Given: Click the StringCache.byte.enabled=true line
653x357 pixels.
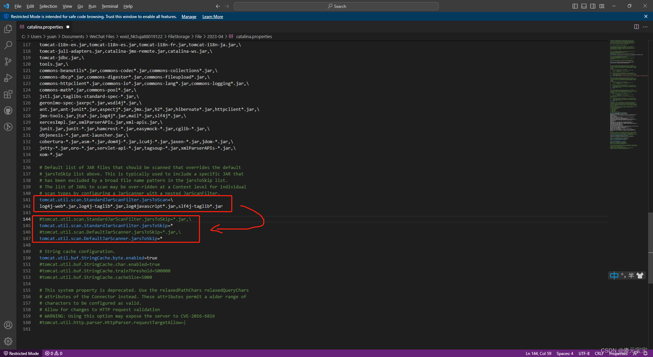Looking at the screenshot, I should (x=98, y=258).
